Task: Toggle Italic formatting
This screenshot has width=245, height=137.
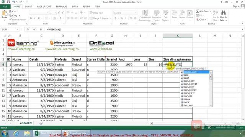Action: click(x=35, y=18)
